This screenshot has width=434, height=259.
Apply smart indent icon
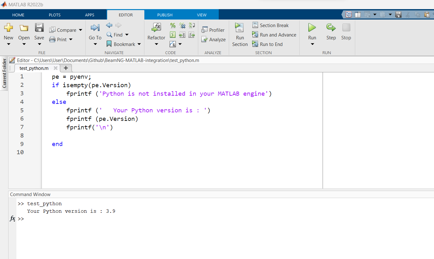(173, 35)
